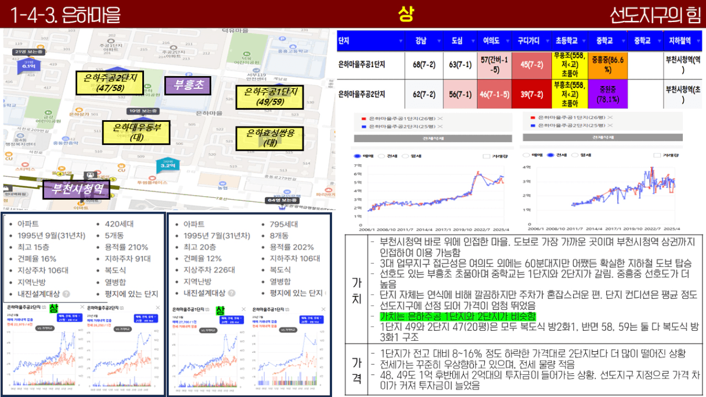Select the 월세 radio on the 7억-scale chart
Screen dimensions: 706x397
406,156
